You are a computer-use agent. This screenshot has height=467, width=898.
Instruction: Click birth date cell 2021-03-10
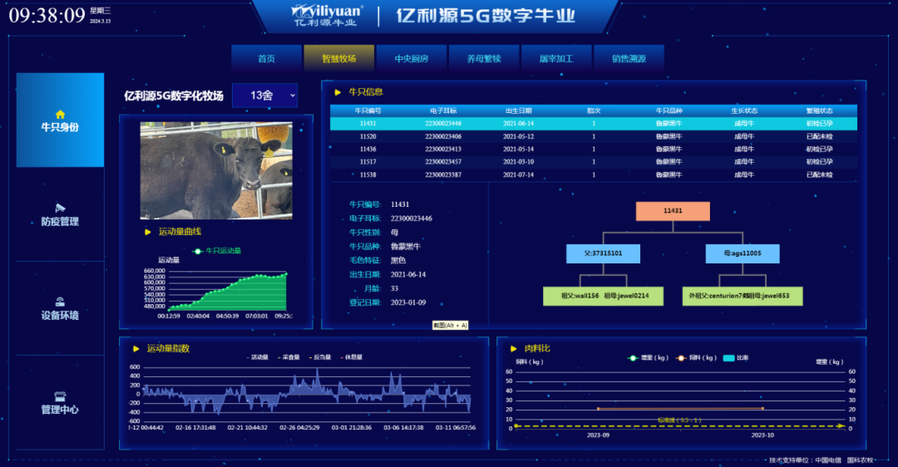(x=518, y=162)
